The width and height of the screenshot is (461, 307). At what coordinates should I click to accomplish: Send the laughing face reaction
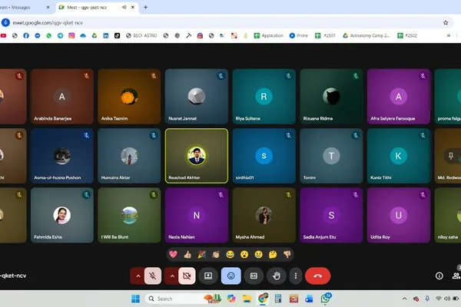[x=230, y=254]
